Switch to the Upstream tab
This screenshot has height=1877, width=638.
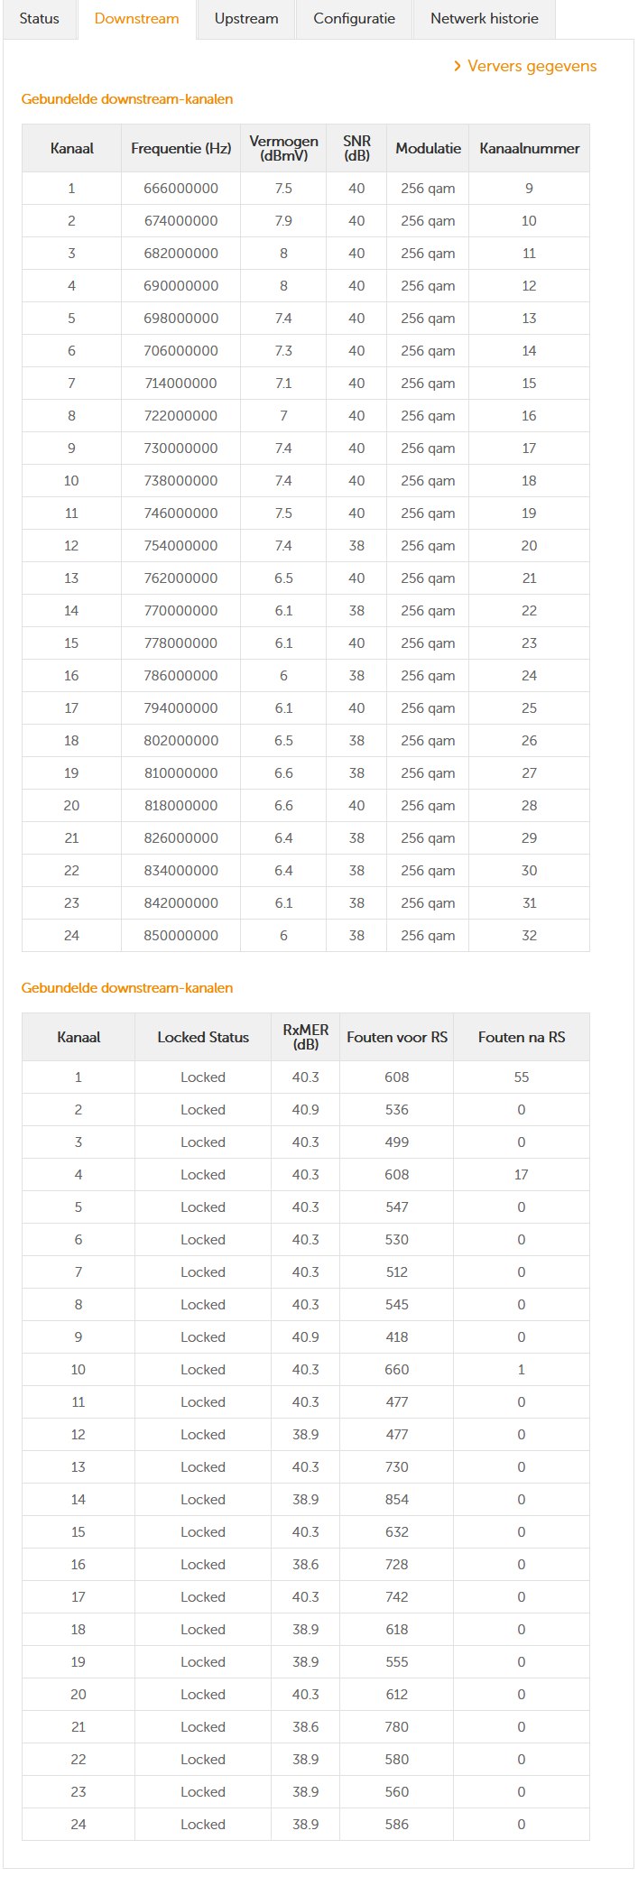246,19
